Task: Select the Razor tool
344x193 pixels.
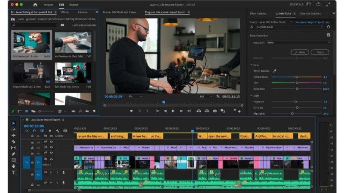Action: pos(14,142)
